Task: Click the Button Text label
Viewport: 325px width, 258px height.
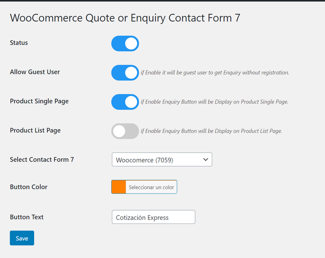Action: (x=27, y=217)
